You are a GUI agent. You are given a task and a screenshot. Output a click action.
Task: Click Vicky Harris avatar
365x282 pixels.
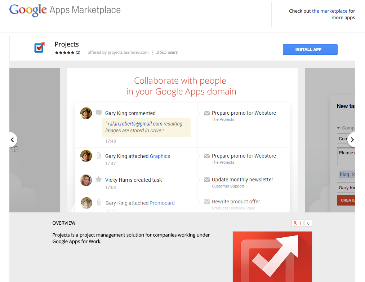pyautogui.click(x=86, y=180)
